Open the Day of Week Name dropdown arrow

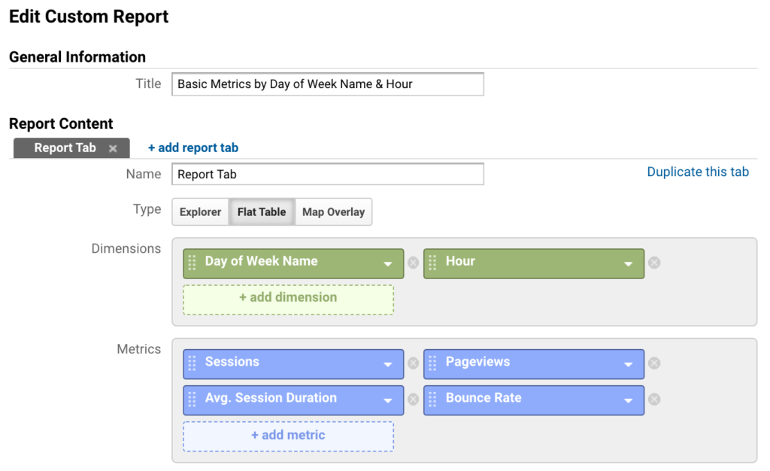click(388, 264)
